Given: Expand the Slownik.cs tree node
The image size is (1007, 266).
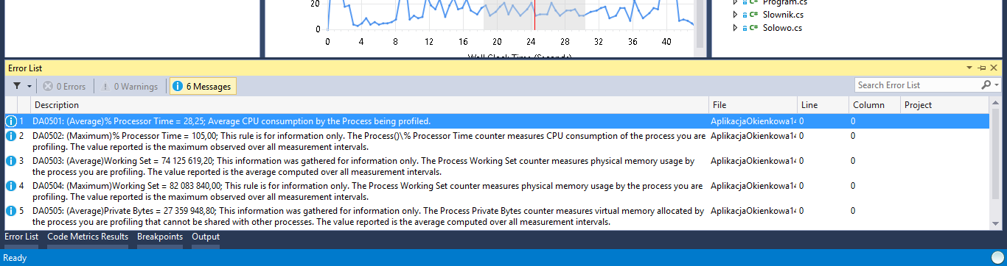Looking at the screenshot, I should point(735,15).
